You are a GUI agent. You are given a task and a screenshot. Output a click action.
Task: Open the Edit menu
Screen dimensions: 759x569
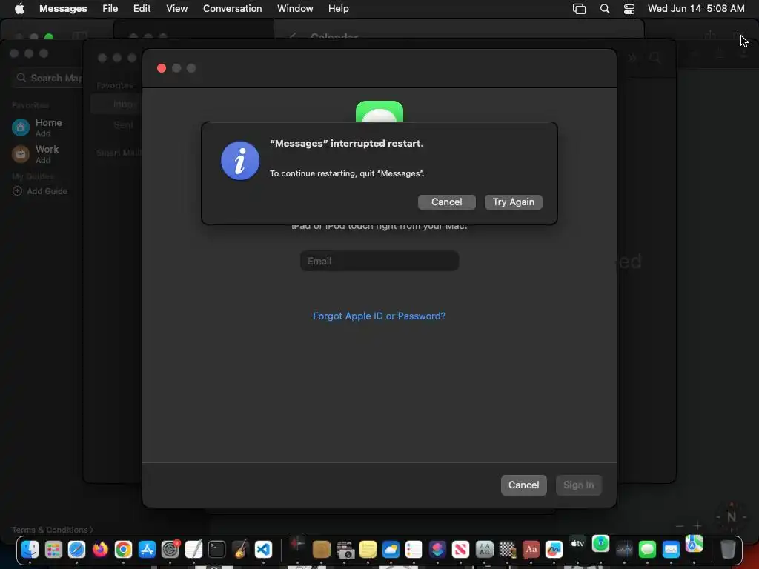(142, 9)
